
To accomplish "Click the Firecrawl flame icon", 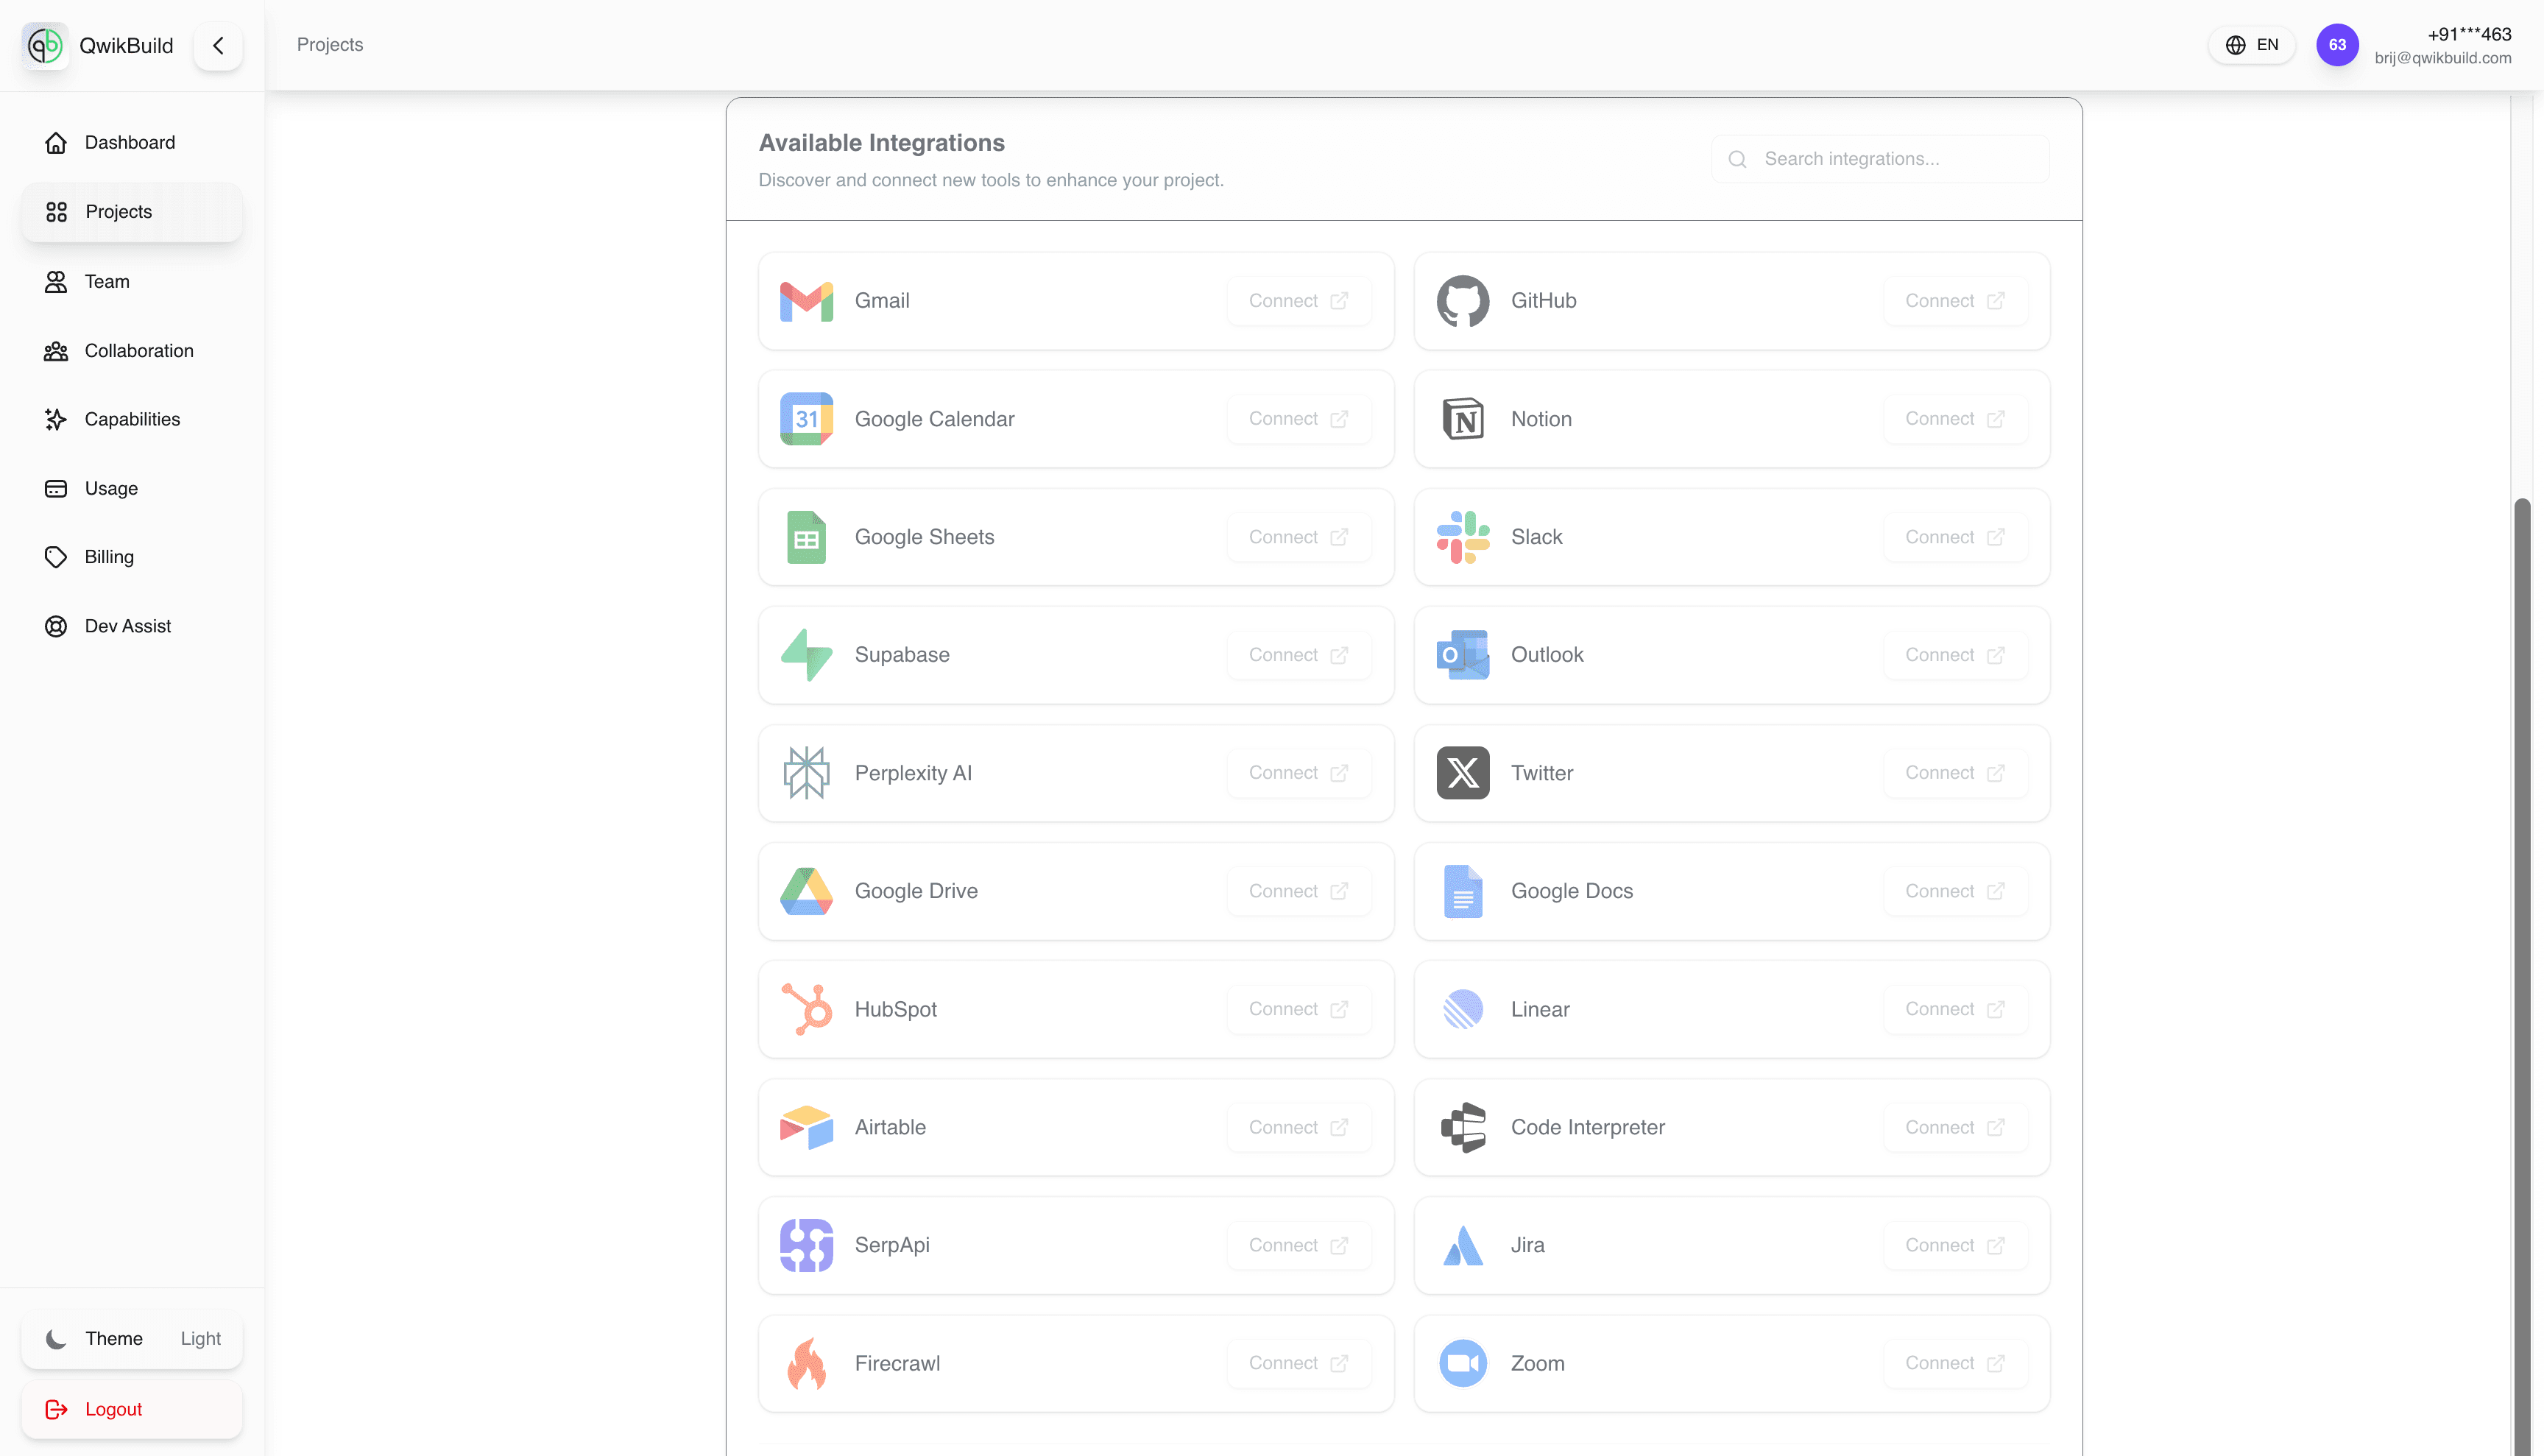I will coord(806,1363).
